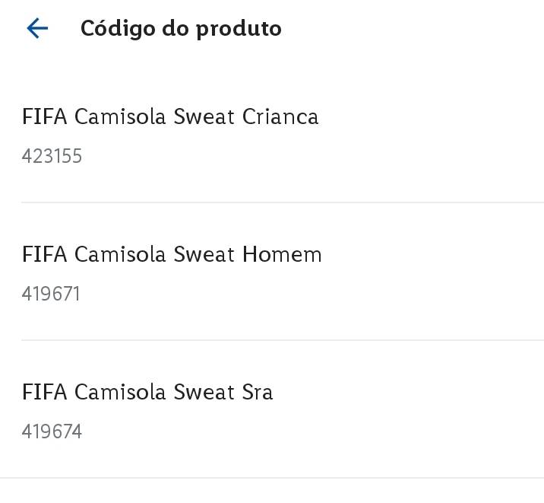Click the divider line below code 419674
The width and height of the screenshot is (544, 503).
[x=272, y=478]
